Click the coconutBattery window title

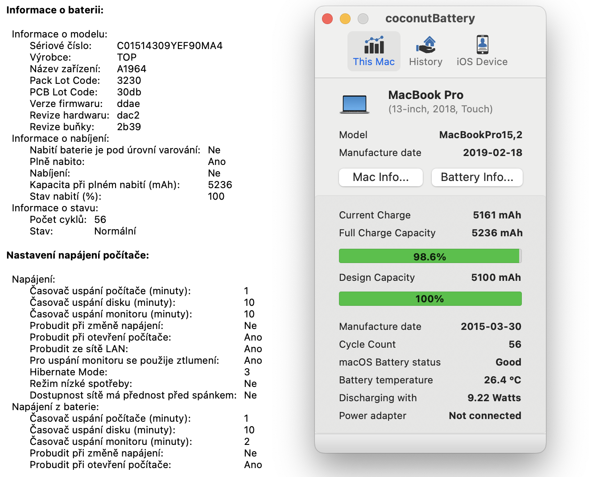tap(430, 18)
